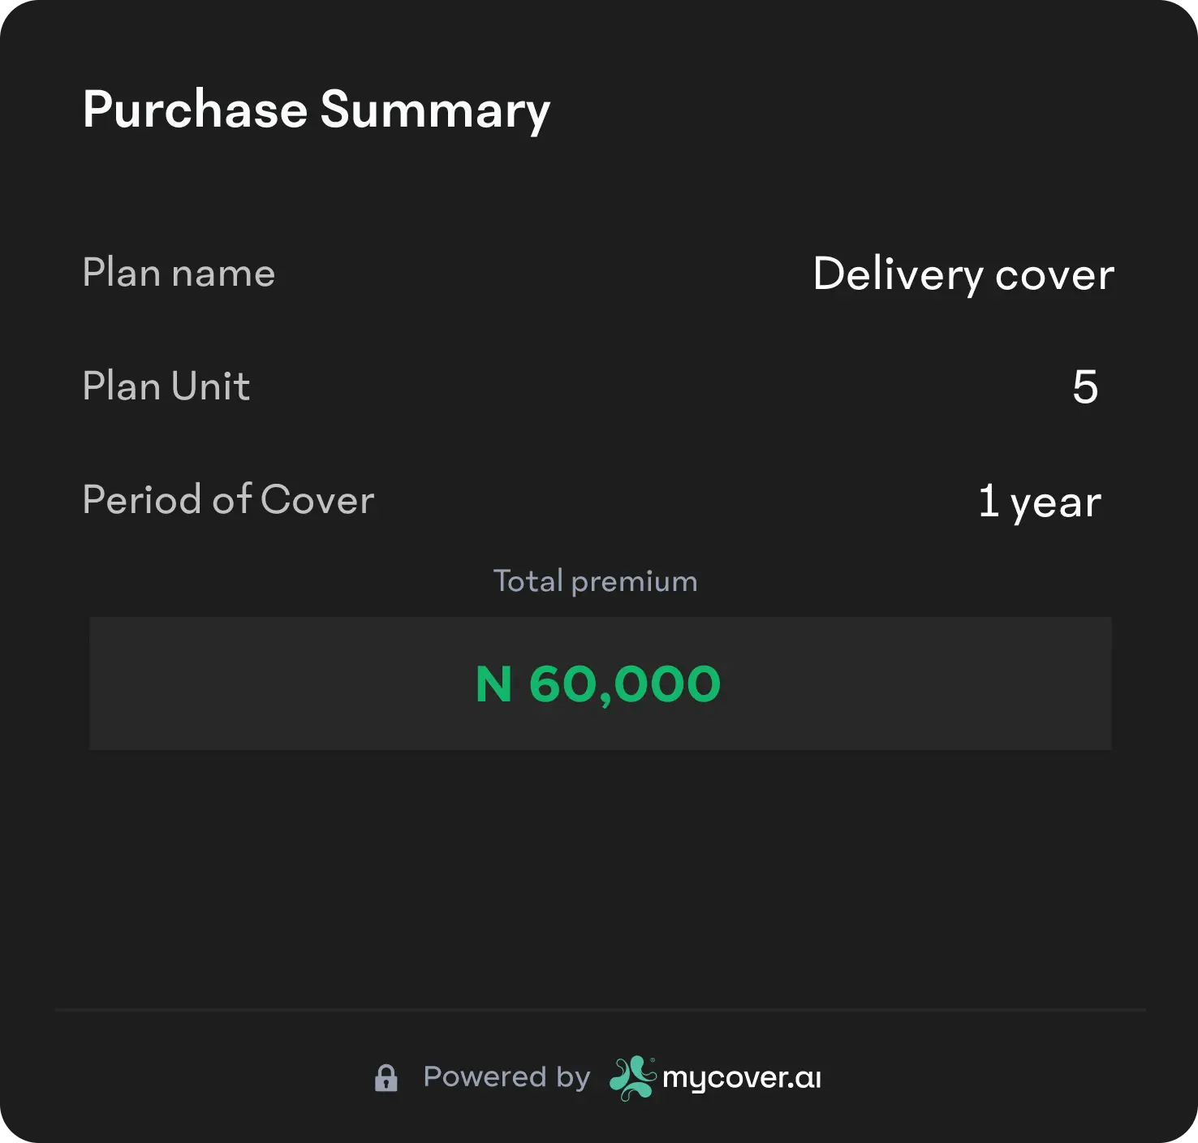
Task: Click the 'Powered by' footer text
Action: (506, 1077)
